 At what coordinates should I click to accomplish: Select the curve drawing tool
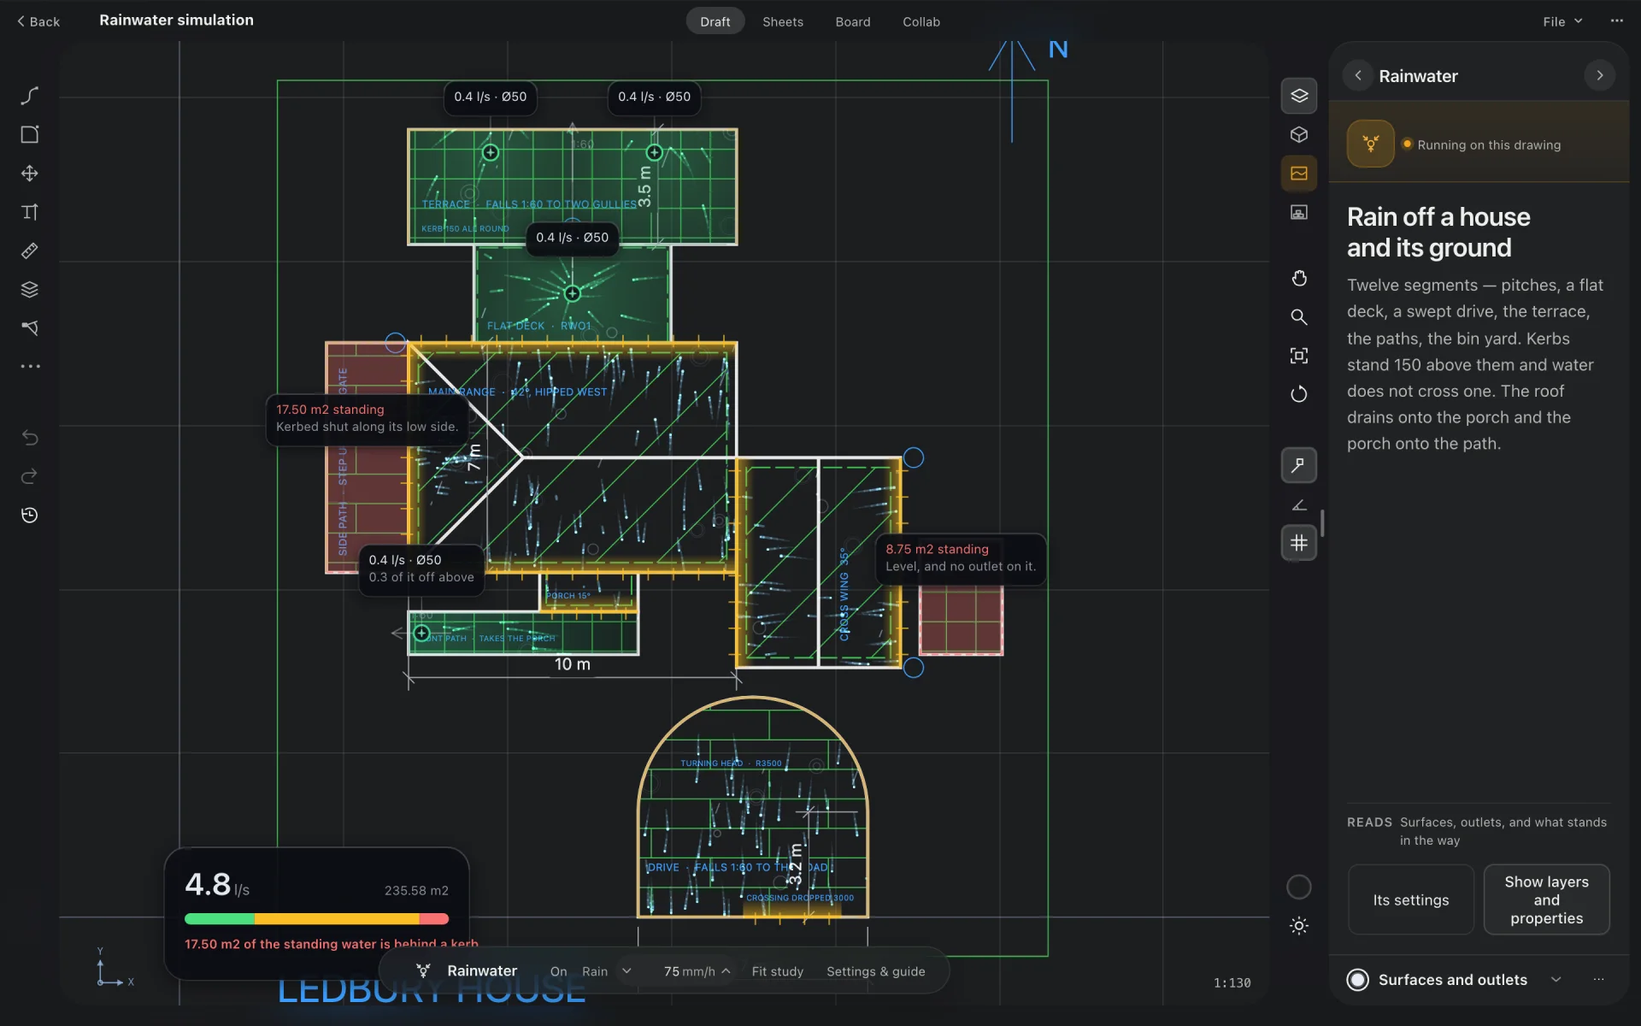[30, 95]
